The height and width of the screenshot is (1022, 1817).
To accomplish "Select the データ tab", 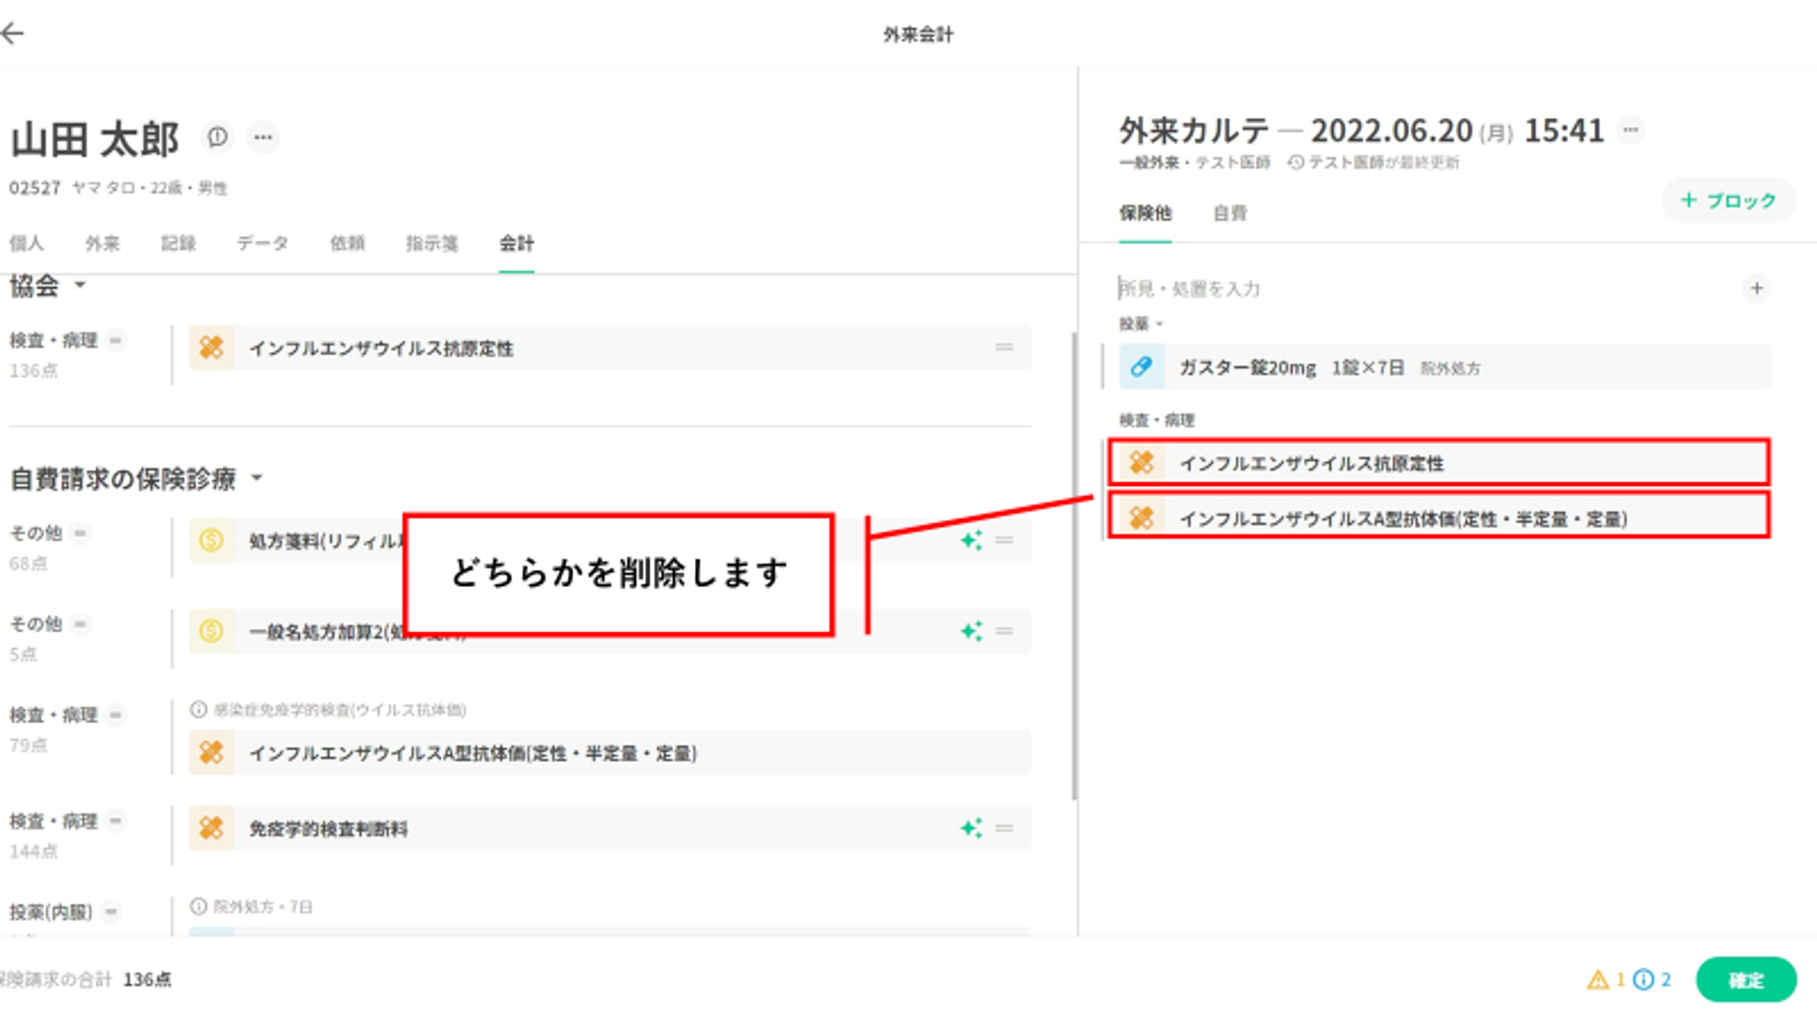I will 263,243.
